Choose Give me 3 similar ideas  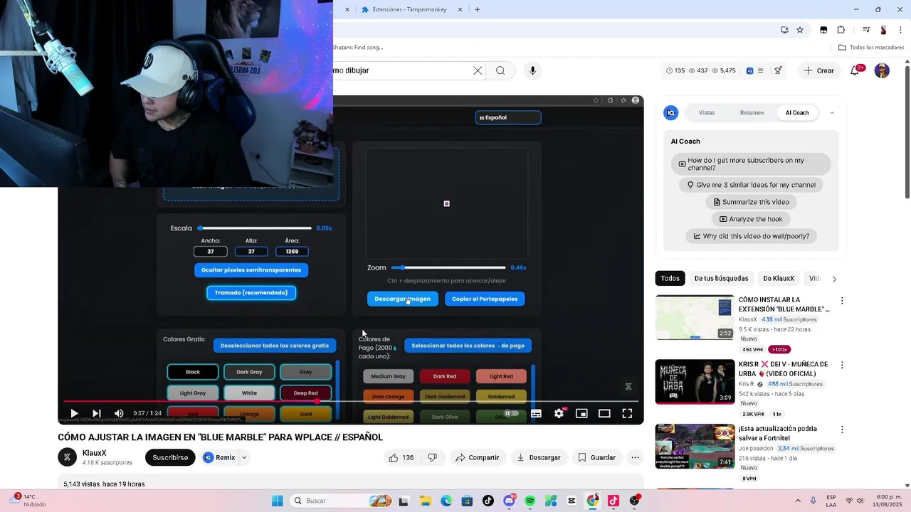click(x=751, y=185)
